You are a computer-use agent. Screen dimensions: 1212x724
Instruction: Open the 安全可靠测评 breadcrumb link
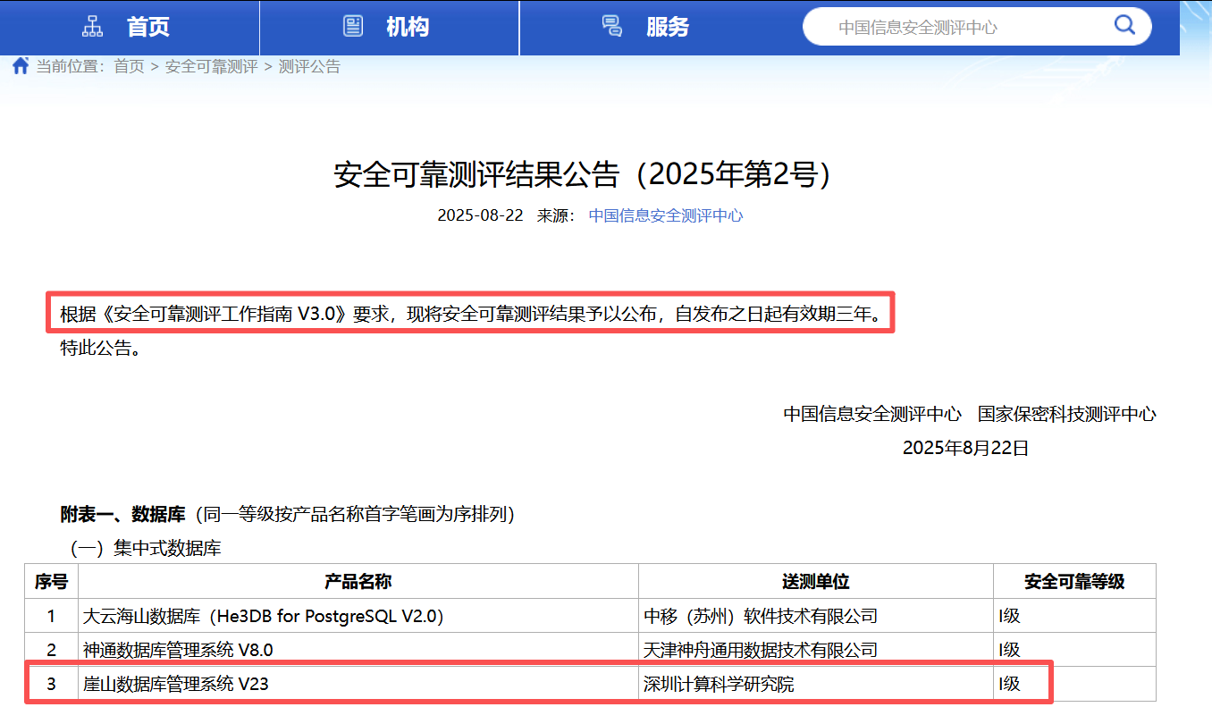point(209,66)
